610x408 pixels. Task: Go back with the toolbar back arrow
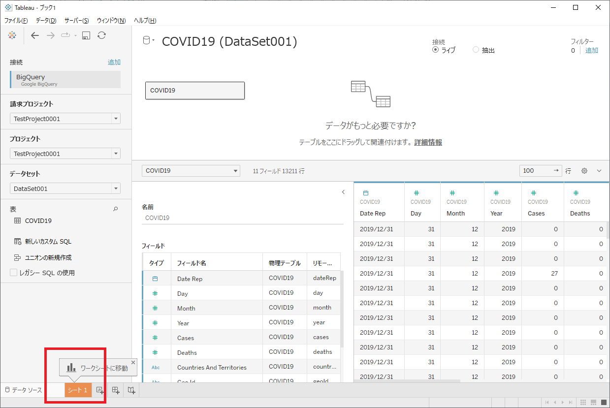pyautogui.click(x=34, y=35)
